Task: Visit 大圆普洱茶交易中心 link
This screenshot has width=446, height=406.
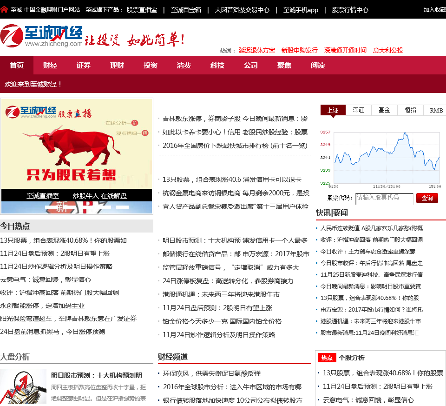Action: [242, 10]
